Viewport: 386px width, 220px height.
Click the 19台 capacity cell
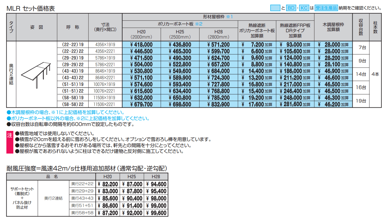click(x=360, y=101)
